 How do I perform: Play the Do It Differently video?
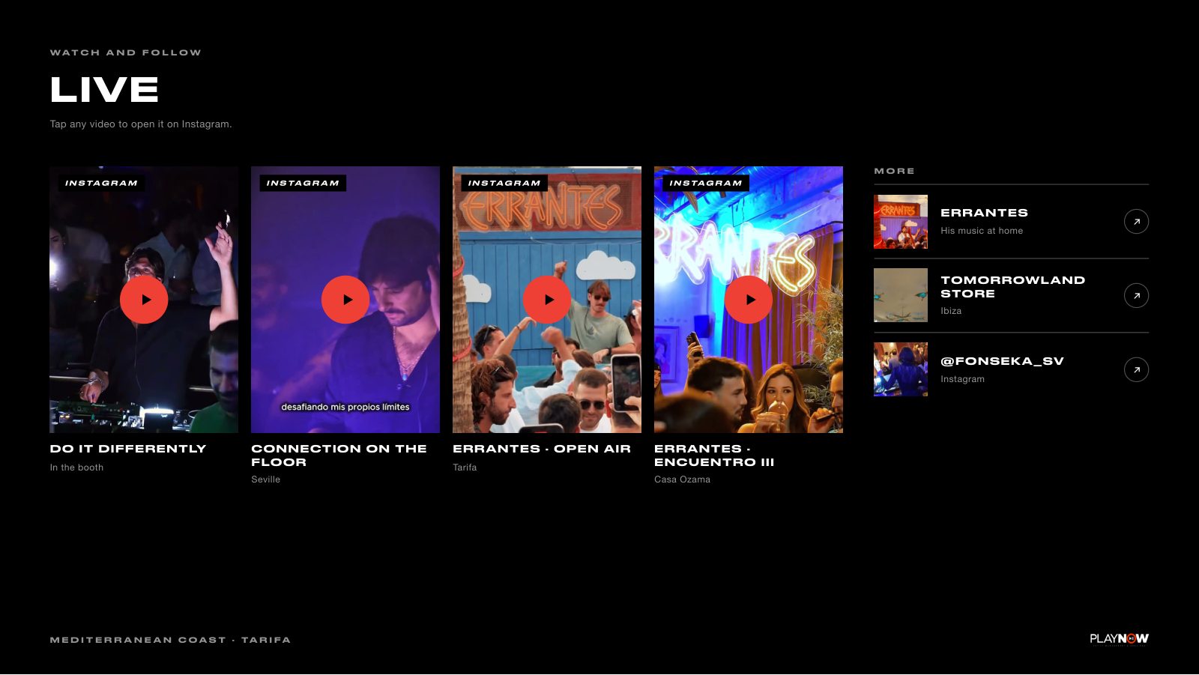click(x=144, y=300)
